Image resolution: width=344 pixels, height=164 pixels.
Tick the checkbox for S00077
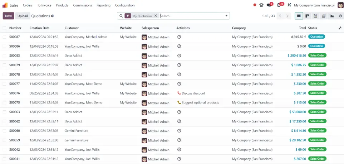pos(4,84)
